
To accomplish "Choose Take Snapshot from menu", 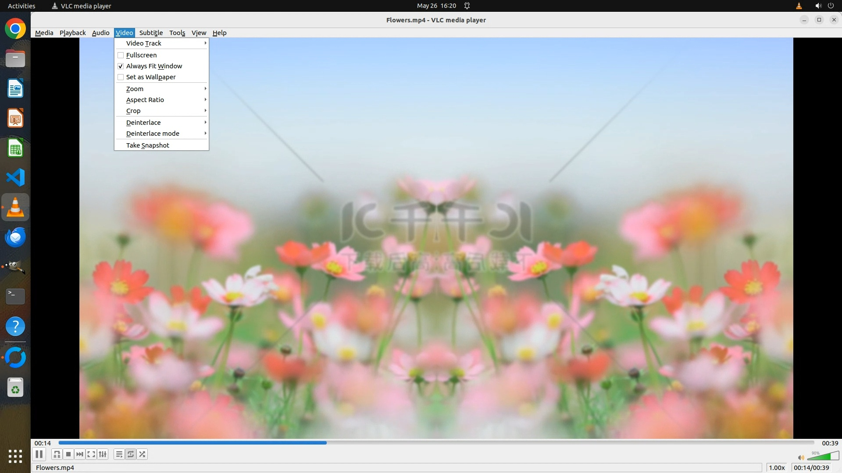I will point(147,145).
